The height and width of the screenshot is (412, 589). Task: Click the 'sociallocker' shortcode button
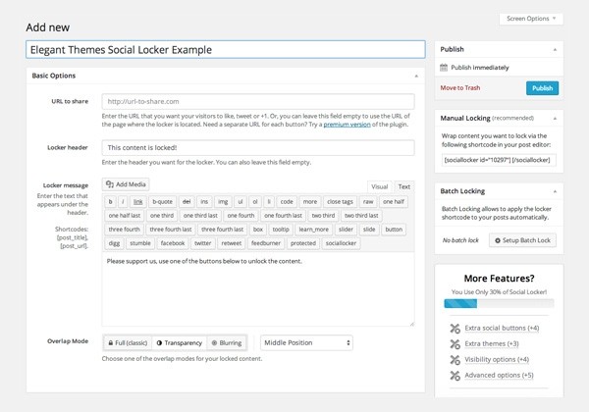coord(341,243)
